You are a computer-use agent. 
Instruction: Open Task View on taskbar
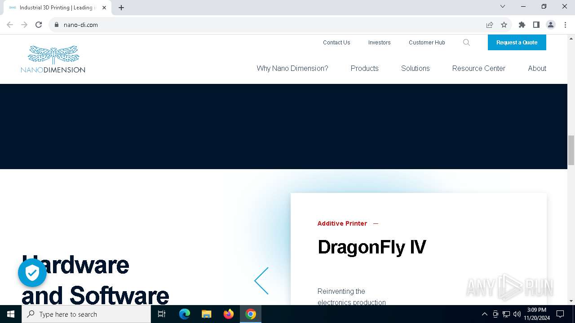(162, 314)
